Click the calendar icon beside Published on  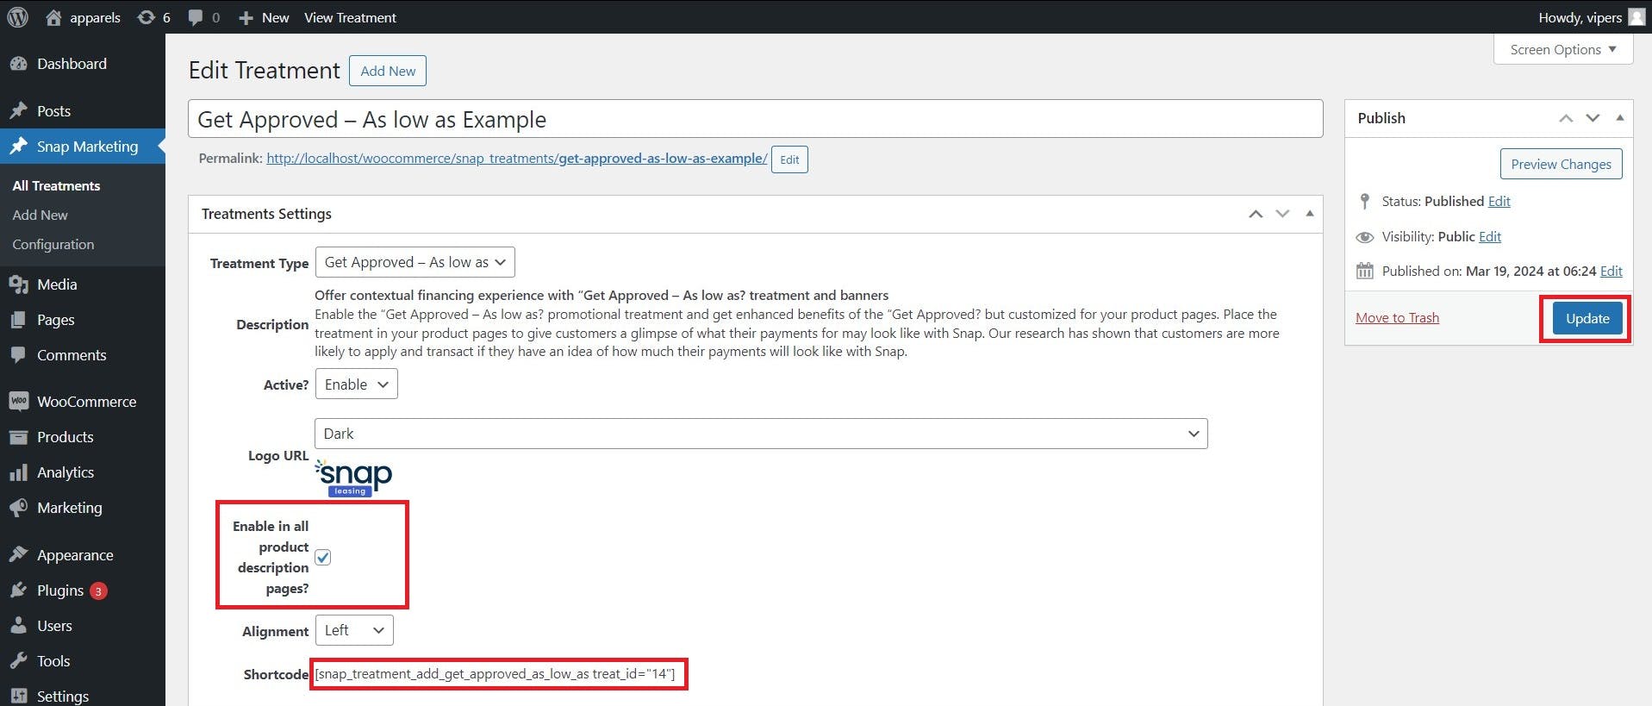point(1364,271)
